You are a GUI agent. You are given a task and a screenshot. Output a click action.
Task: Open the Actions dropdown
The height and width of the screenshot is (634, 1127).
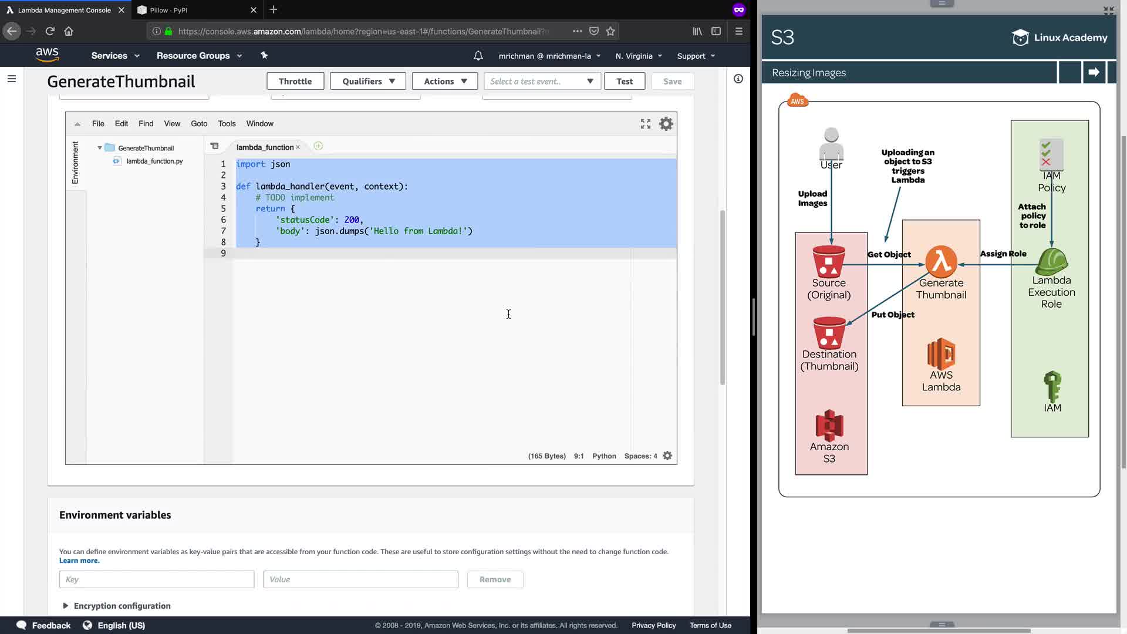(445, 82)
